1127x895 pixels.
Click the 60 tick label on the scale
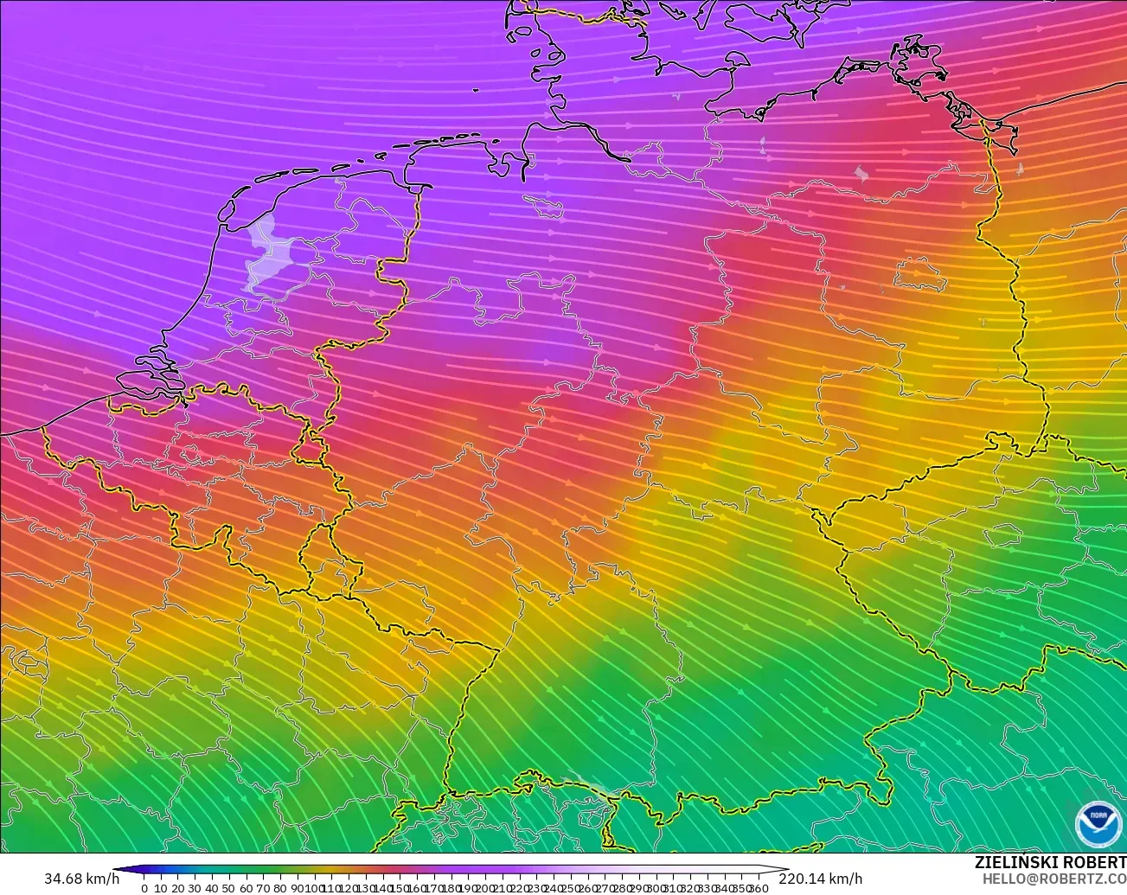tap(246, 889)
